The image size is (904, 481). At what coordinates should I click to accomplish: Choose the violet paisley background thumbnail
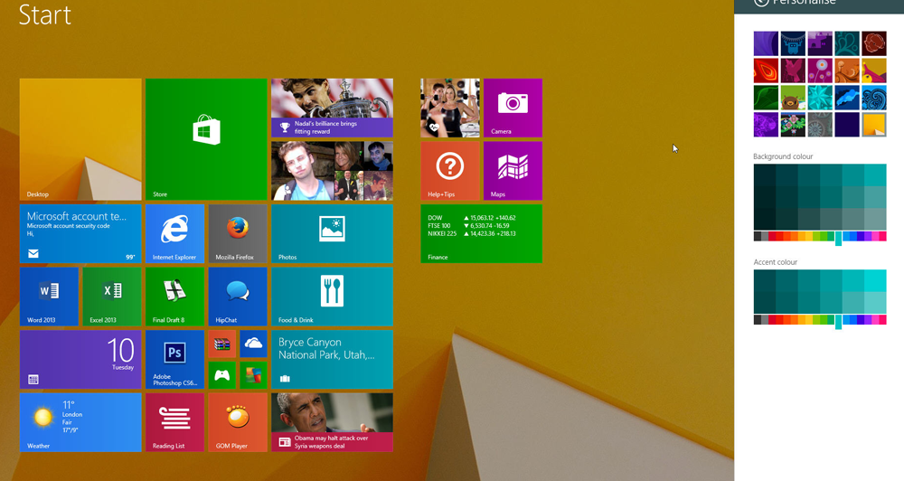(766, 125)
